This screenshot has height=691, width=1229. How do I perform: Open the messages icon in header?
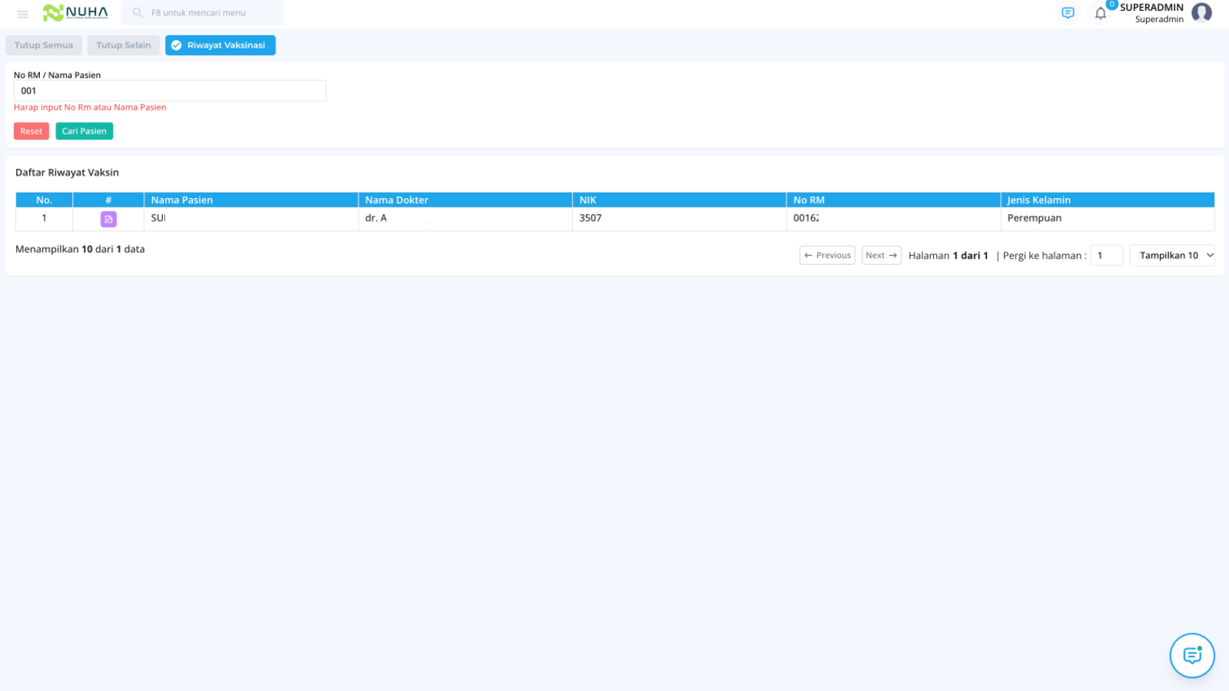(1068, 13)
